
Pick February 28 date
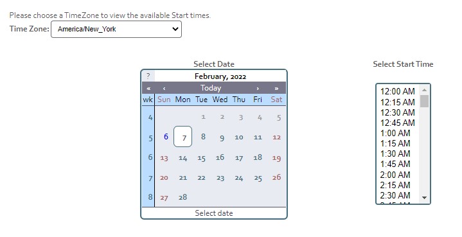pyautogui.click(x=182, y=197)
